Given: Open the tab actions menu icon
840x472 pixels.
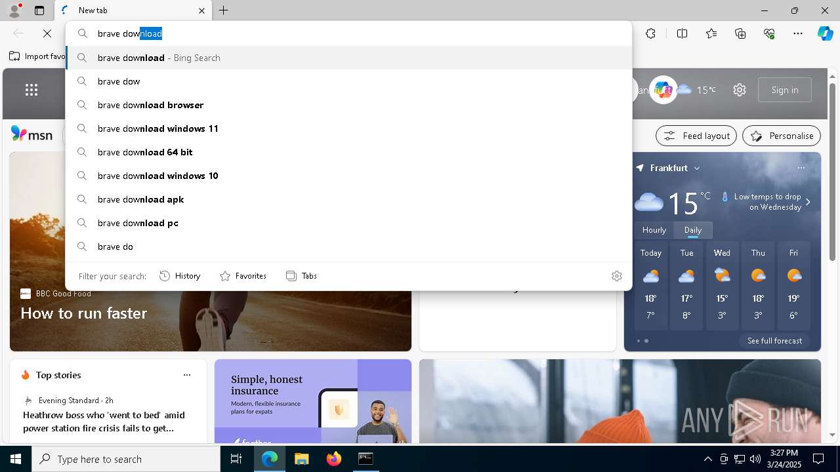Looking at the screenshot, I should point(39,10).
